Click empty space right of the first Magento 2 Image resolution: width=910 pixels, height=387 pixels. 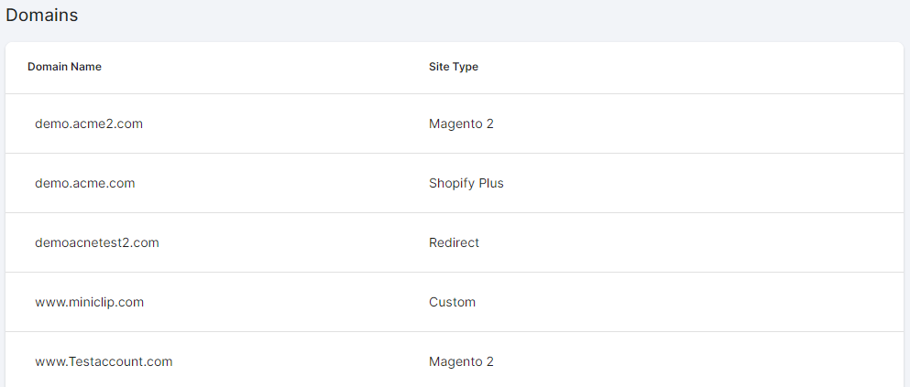[x=696, y=124]
